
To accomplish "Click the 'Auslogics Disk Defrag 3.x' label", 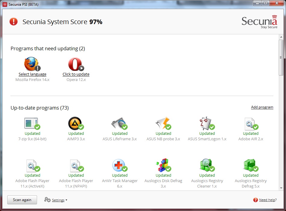I will click(163, 184).
